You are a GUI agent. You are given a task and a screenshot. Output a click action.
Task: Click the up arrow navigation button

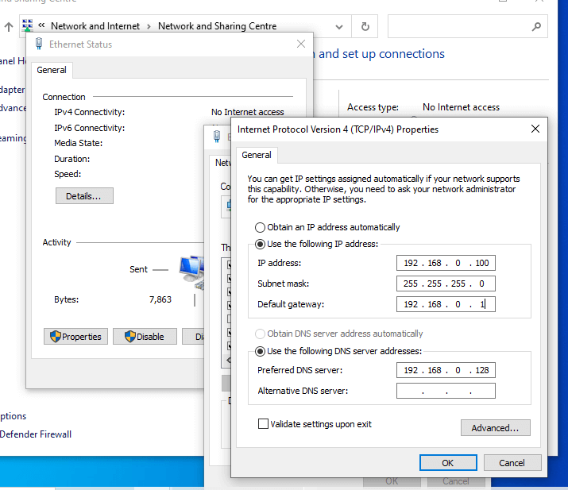click(9, 26)
